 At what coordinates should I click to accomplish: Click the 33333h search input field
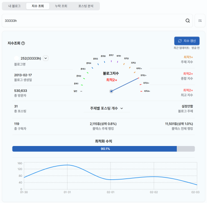(x=93, y=20)
